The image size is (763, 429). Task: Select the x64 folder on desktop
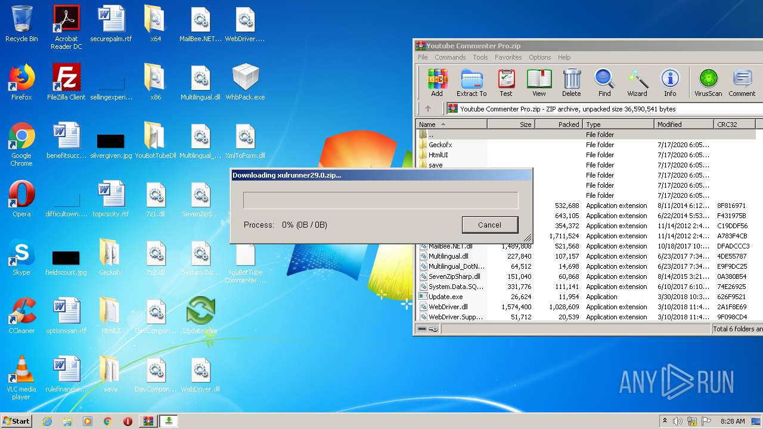pyautogui.click(x=156, y=24)
